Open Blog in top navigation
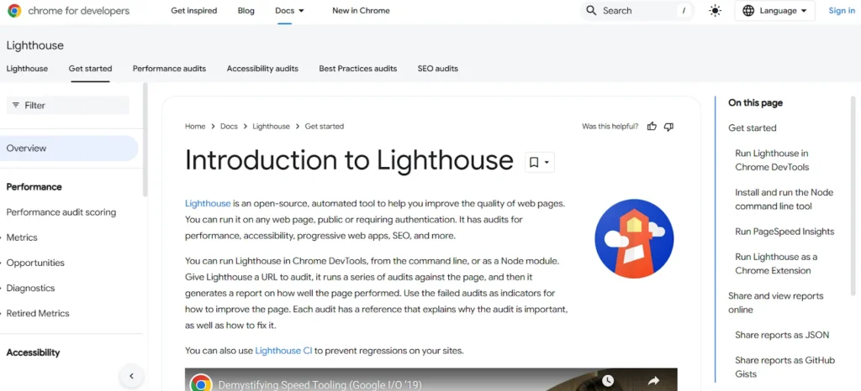 click(x=246, y=10)
